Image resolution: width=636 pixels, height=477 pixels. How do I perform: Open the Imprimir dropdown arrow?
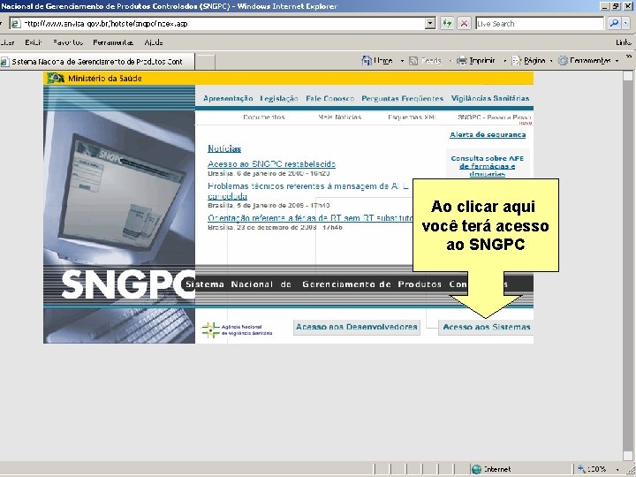coord(504,61)
